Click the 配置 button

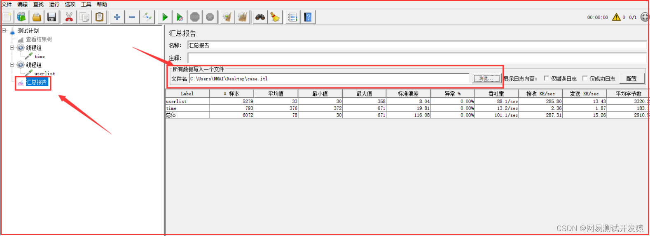click(632, 78)
